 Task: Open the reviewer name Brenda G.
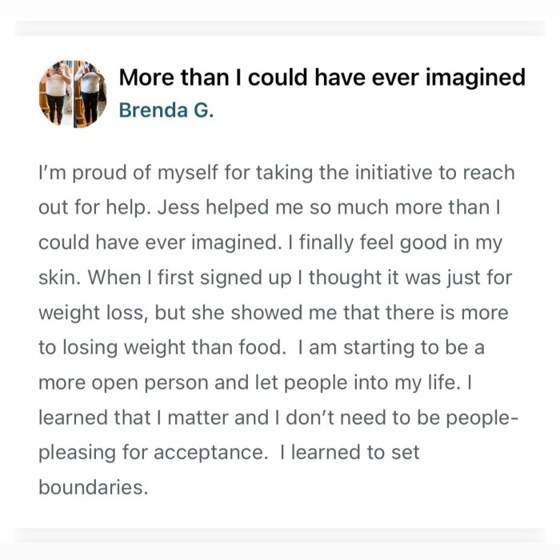click(x=166, y=110)
